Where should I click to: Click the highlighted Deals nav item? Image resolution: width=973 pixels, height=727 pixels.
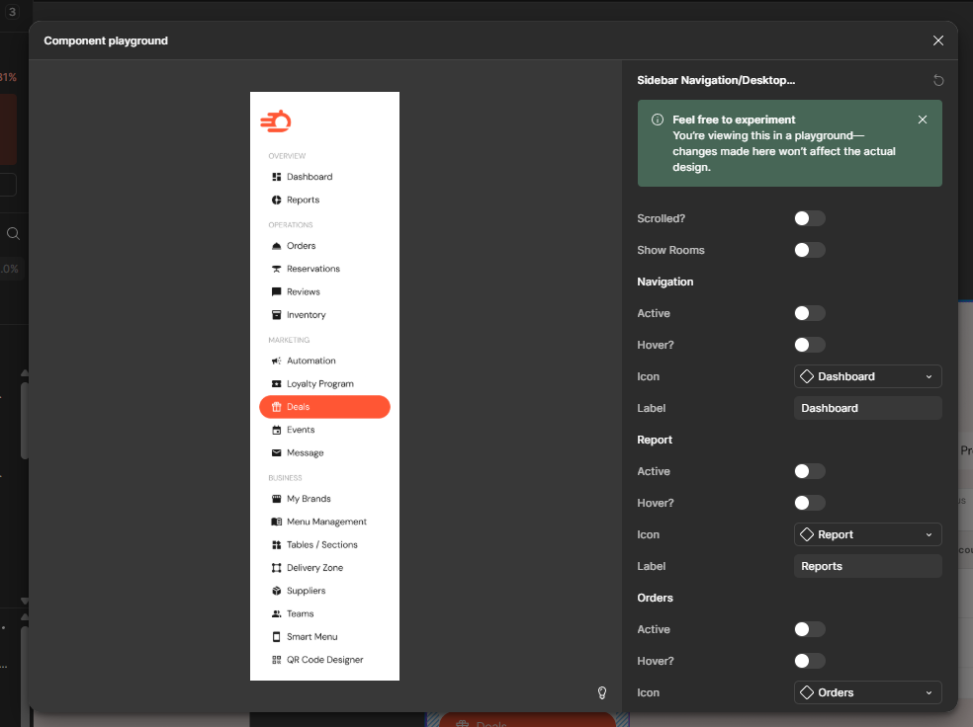coord(324,407)
